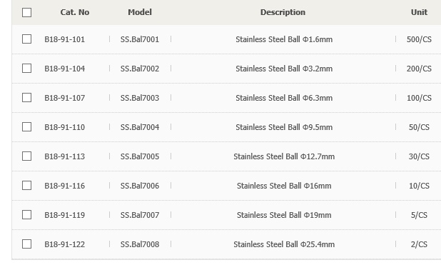Click the Description column header
The height and width of the screenshot is (265, 441).
pyautogui.click(x=283, y=12)
